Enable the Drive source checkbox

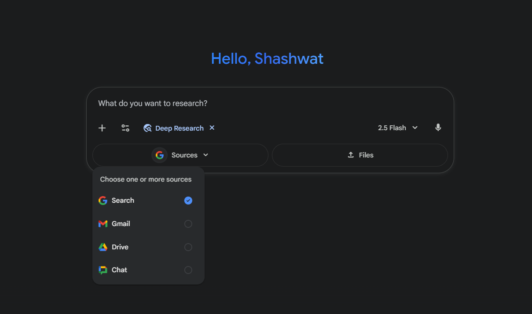point(188,247)
